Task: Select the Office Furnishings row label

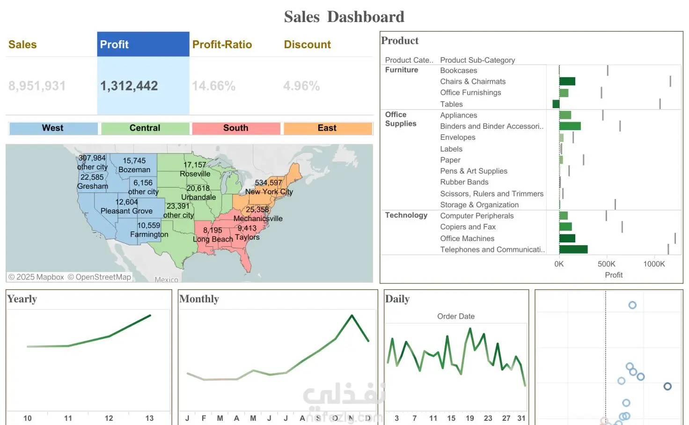Action: tap(470, 93)
